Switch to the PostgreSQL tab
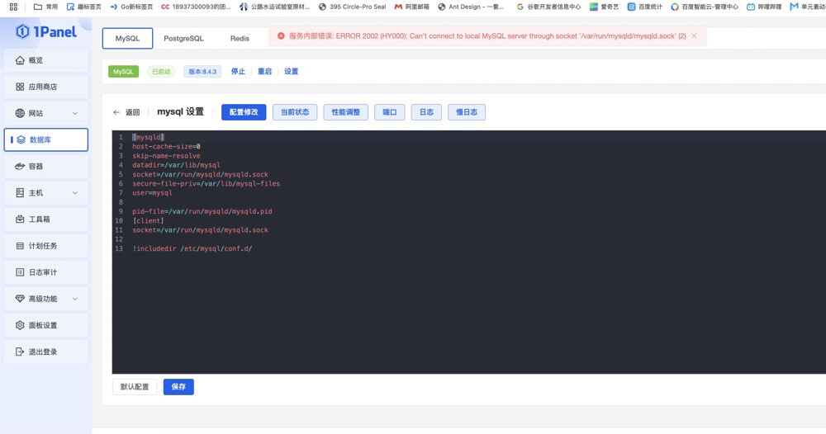The image size is (826, 434). click(x=183, y=39)
